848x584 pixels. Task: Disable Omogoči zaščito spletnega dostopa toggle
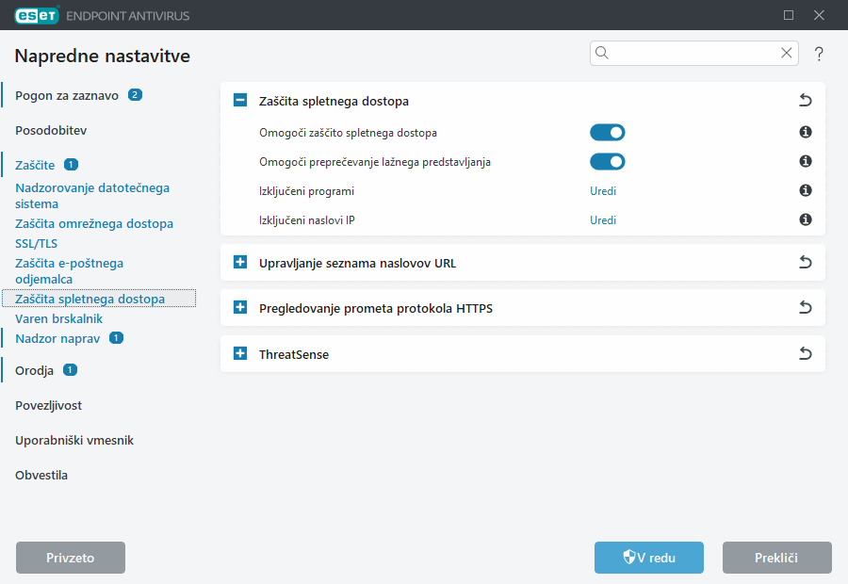point(607,133)
